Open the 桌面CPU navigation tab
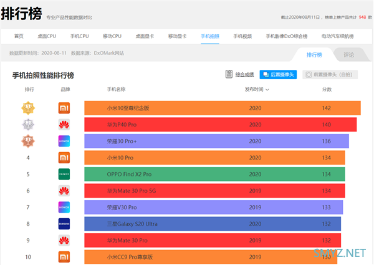The width and height of the screenshot is (374, 265). [47, 36]
